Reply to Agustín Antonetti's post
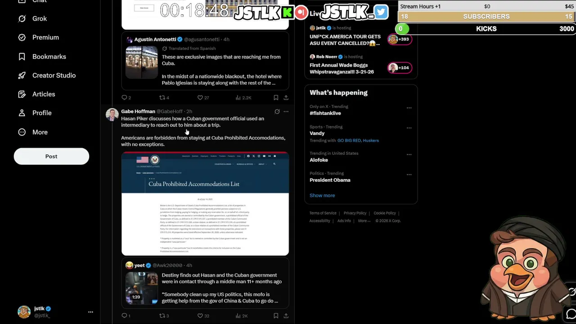This screenshot has height=324, width=576. point(126,98)
